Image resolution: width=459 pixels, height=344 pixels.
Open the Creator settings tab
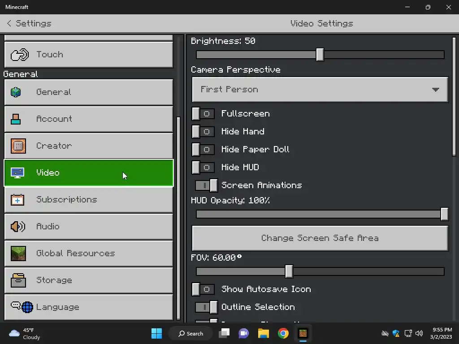[x=89, y=146]
